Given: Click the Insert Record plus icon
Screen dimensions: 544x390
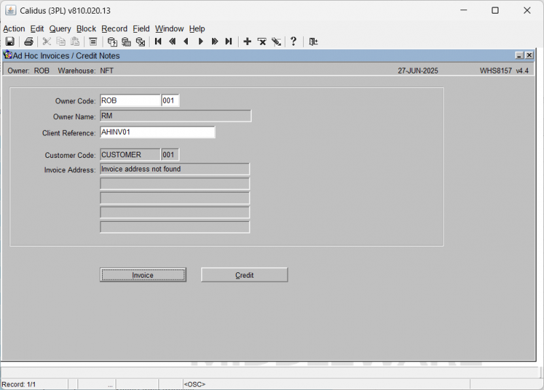Looking at the screenshot, I should [248, 42].
